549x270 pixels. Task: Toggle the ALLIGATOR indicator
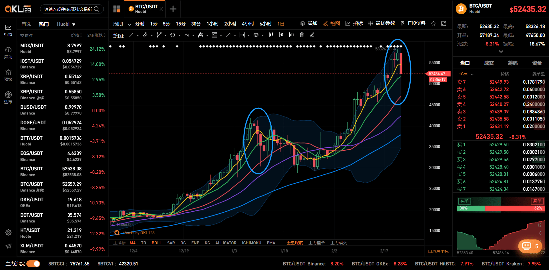pyautogui.click(x=226, y=243)
